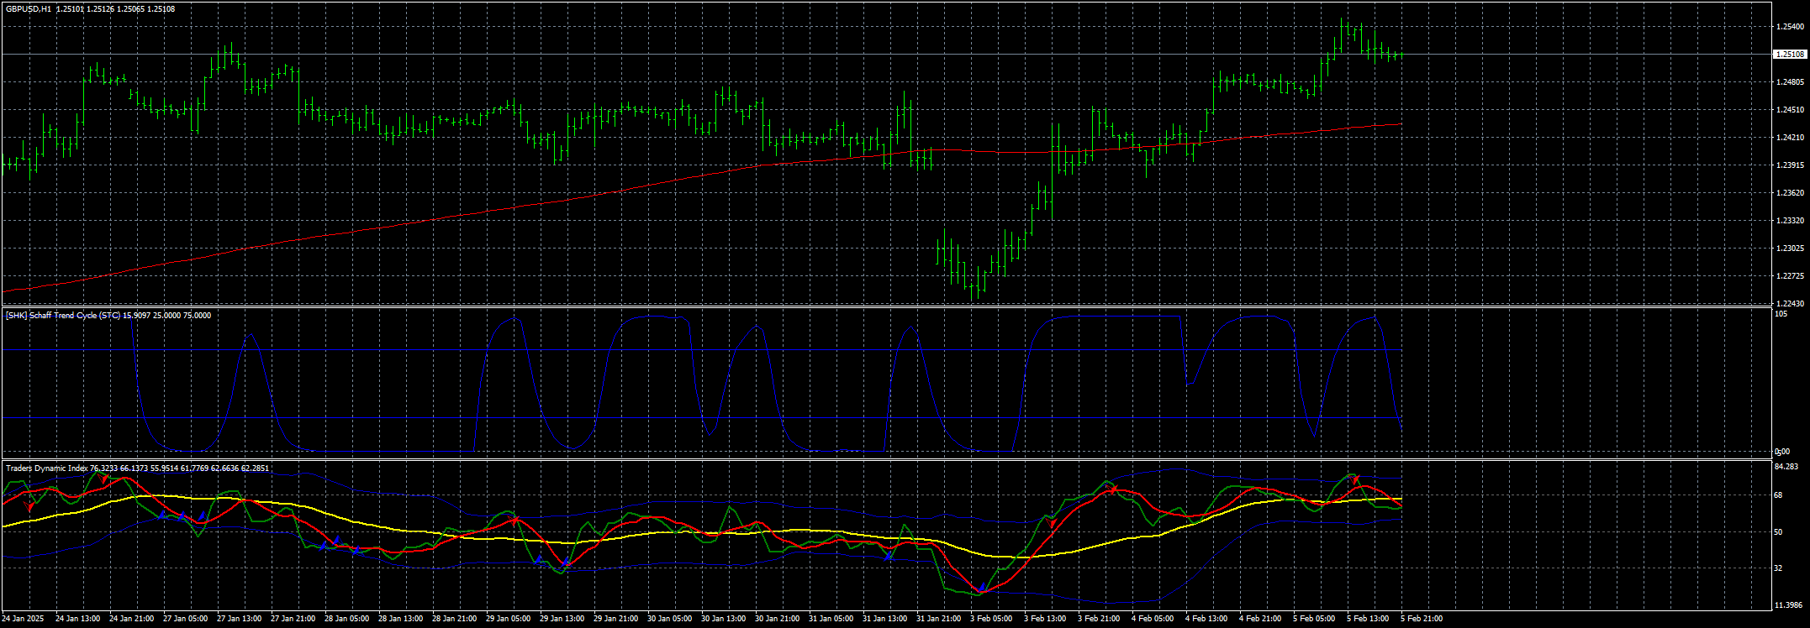Click the 105 level on STC scale

coord(1781,314)
